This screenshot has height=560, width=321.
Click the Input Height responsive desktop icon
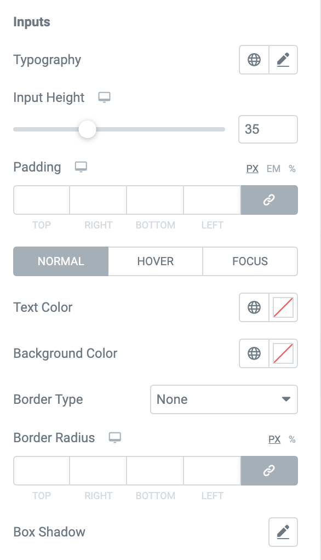click(x=105, y=96)
